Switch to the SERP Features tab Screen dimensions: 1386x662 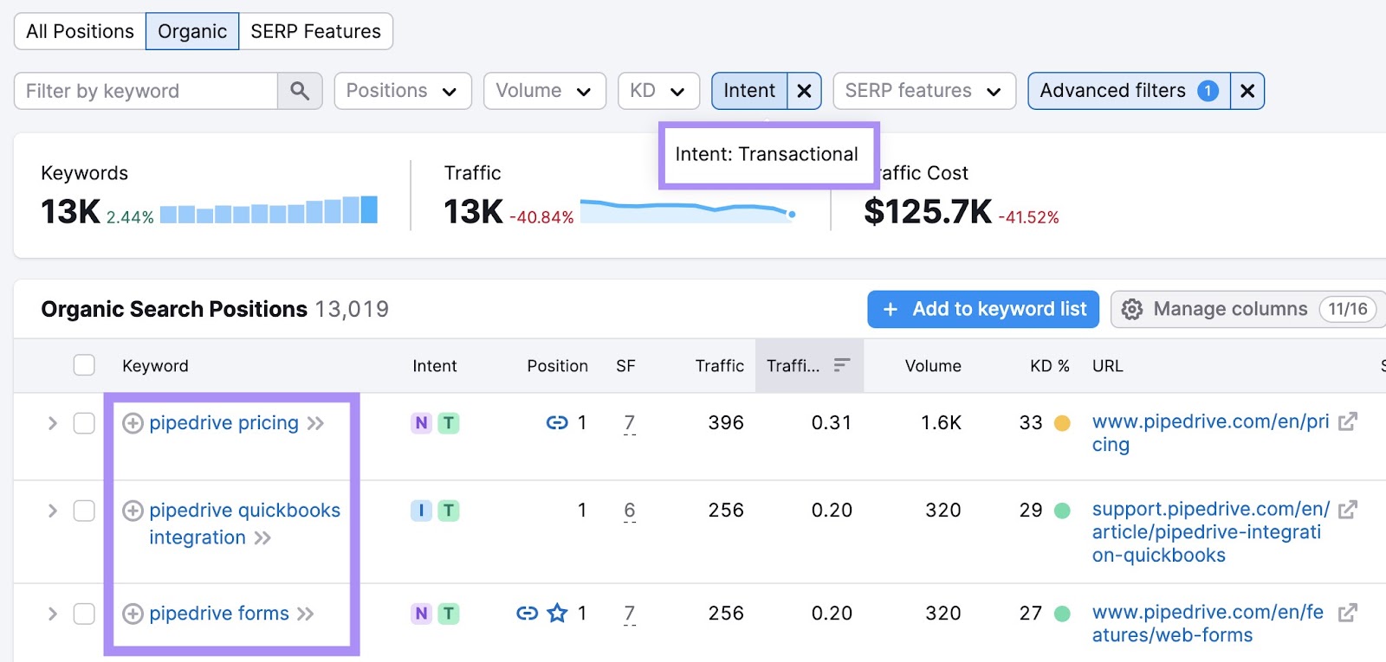click(315, 31)
